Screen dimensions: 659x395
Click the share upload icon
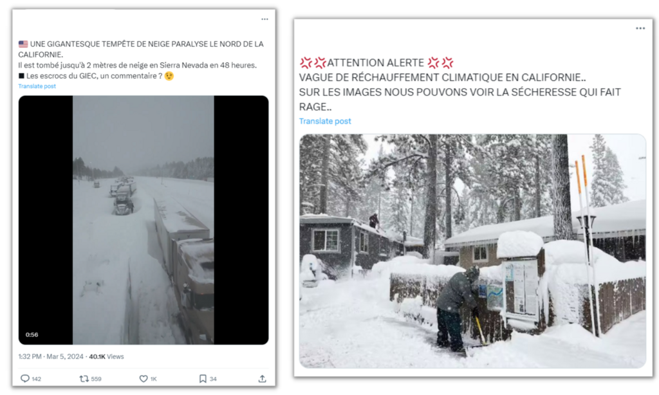click(262, 379)
